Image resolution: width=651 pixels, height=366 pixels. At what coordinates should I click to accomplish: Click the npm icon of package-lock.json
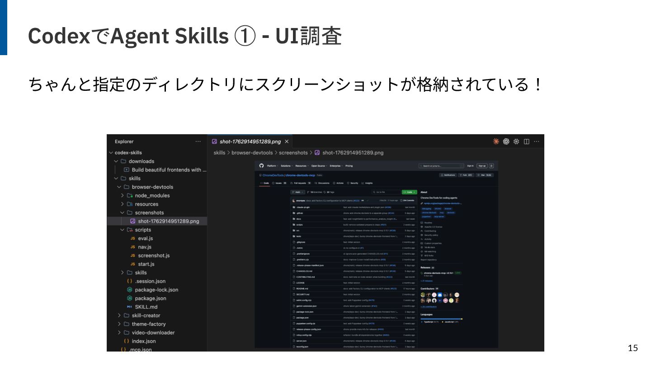pos(130,290)
